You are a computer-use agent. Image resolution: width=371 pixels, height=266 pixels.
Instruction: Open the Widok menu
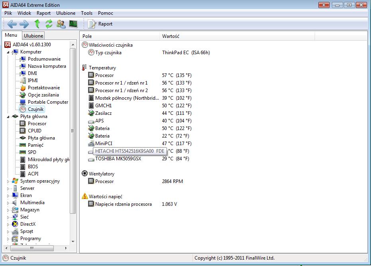click(24, 13)
